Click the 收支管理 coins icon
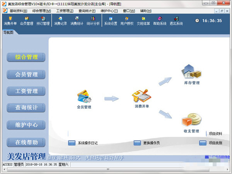This screenshot has height=174, width=232. tap(192, 119)
